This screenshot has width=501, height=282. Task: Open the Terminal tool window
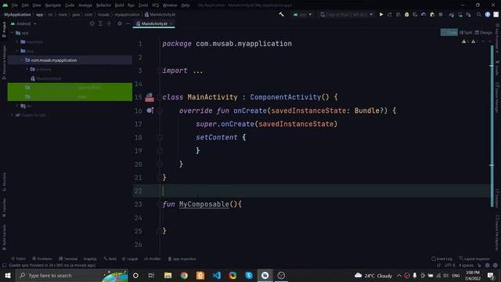click(x=68, y=258)
